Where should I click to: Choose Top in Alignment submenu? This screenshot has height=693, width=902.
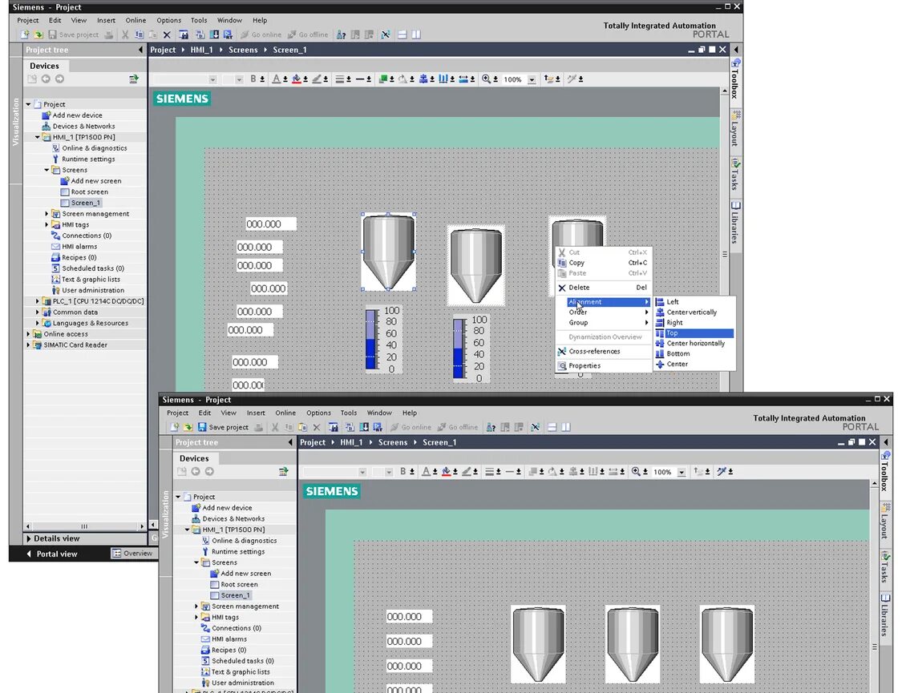[x=694, y=333]
